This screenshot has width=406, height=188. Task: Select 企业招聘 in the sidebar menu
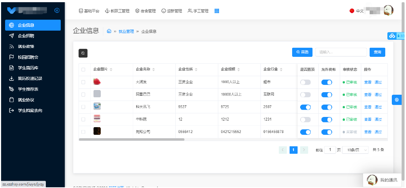click(26, 36)
